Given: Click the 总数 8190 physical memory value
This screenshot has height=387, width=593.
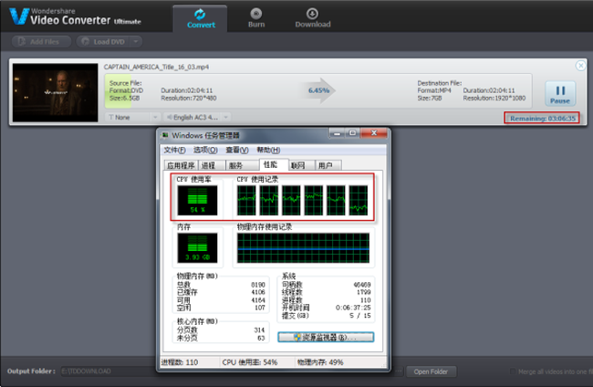Looking at the screenshot, I should 258,285.
